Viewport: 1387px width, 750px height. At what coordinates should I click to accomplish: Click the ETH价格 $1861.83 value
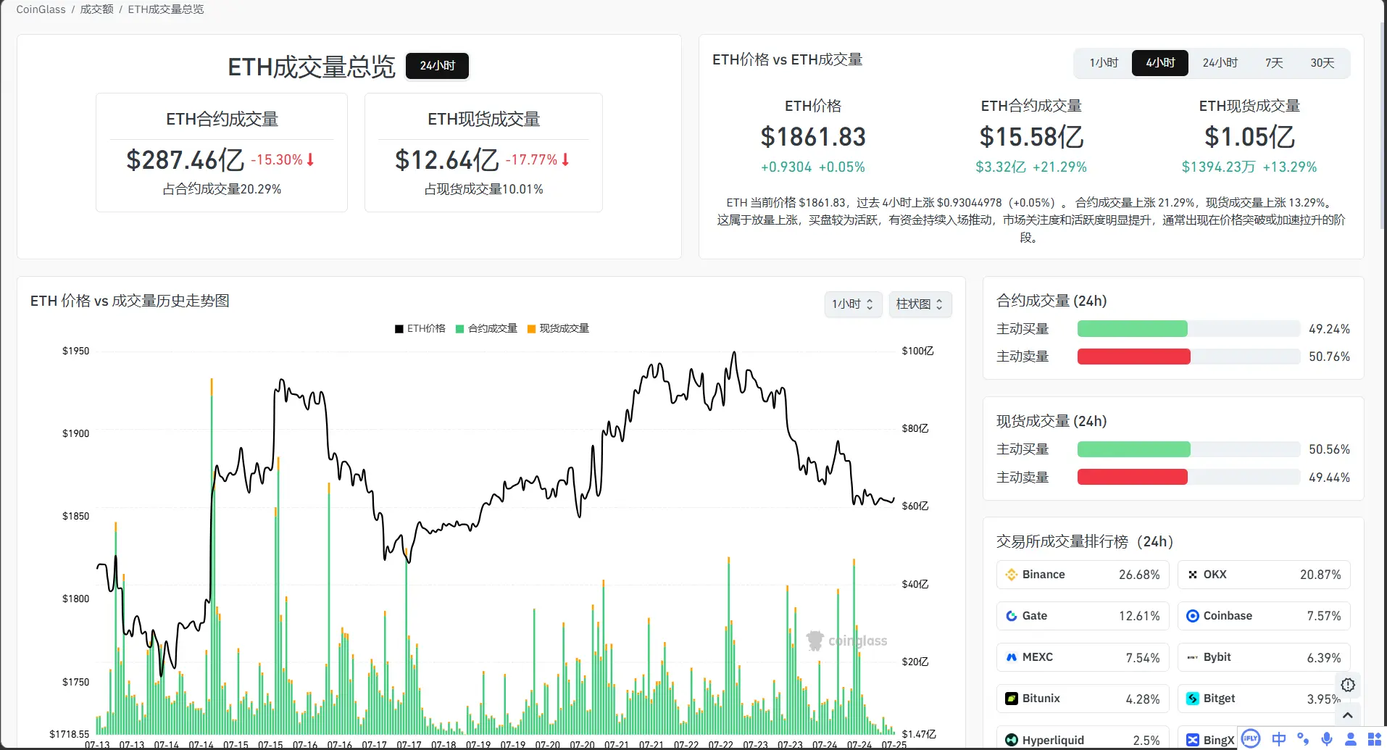click(x=813, y=137)
